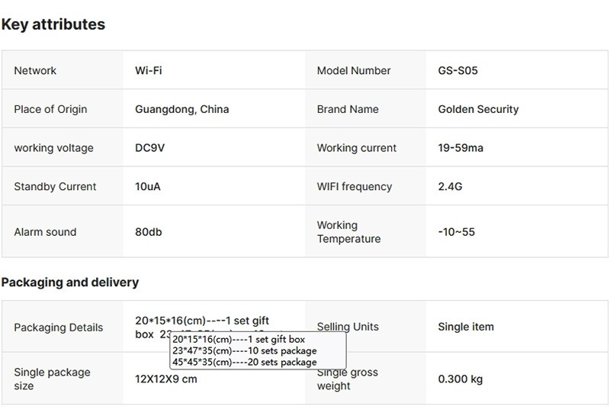Click the Wi-Fi network value
The width and height of the screenshot is (610, 413).
coord(149,71)
